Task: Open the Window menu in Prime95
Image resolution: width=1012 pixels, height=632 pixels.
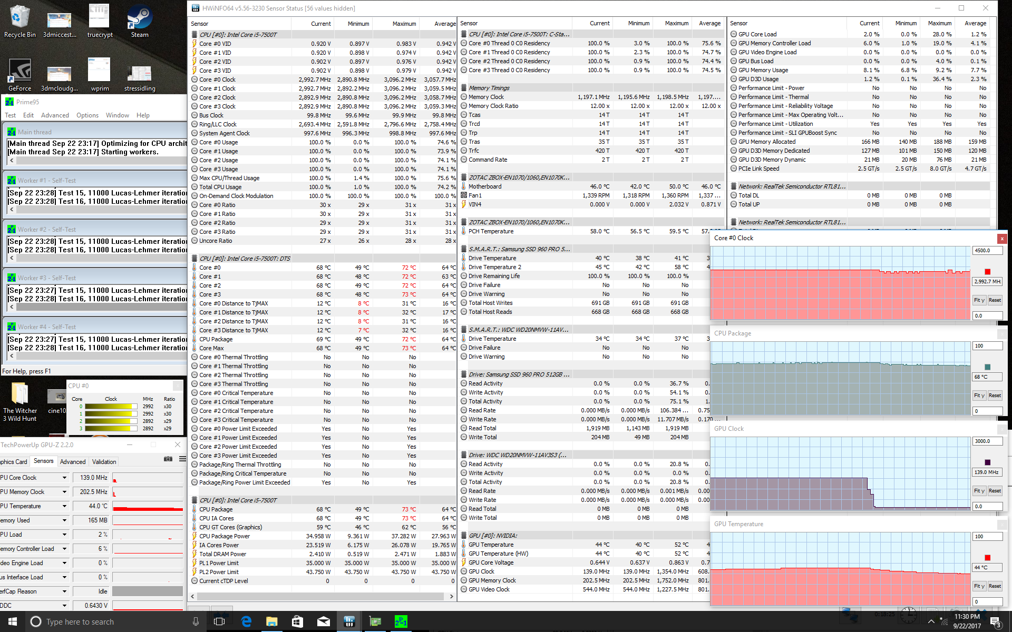Action: pyautogui.click(x=118, y=115)
